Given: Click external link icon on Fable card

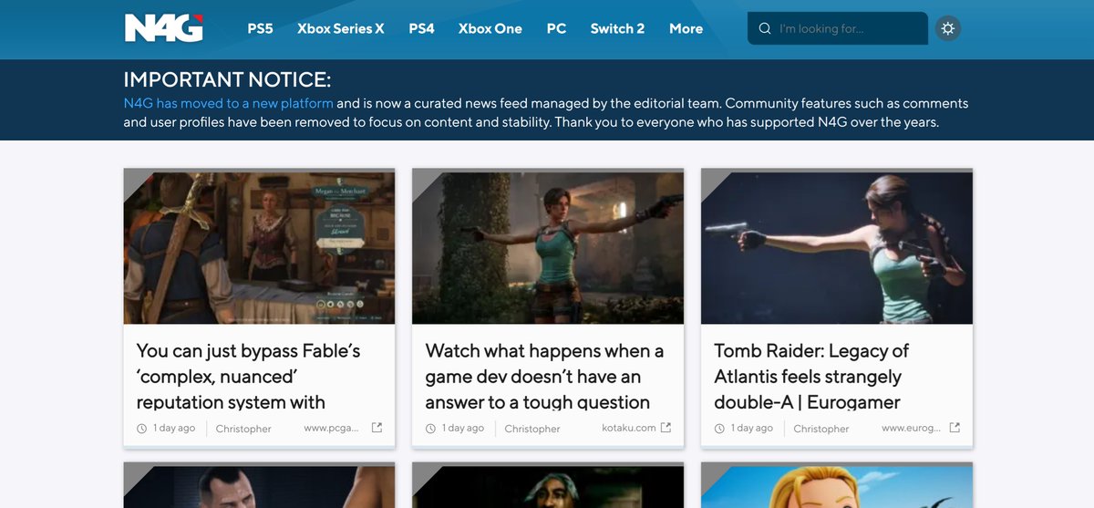Looking at the screenshot, I should click(377, 428).
